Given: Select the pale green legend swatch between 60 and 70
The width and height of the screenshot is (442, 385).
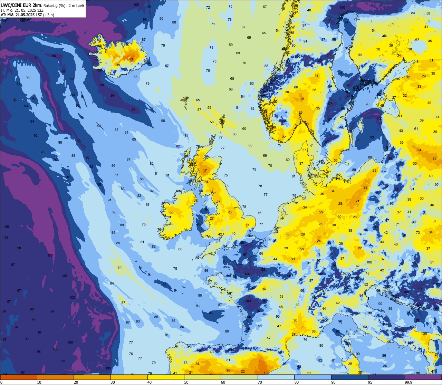Looking at the screenshot, I should point(239,377).
